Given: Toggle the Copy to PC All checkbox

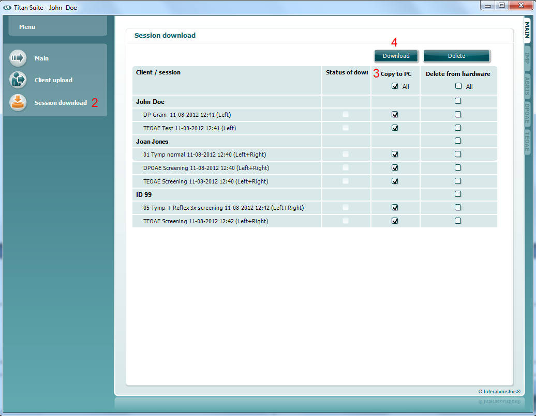Looking at the screenshot, I should [395, 86].
